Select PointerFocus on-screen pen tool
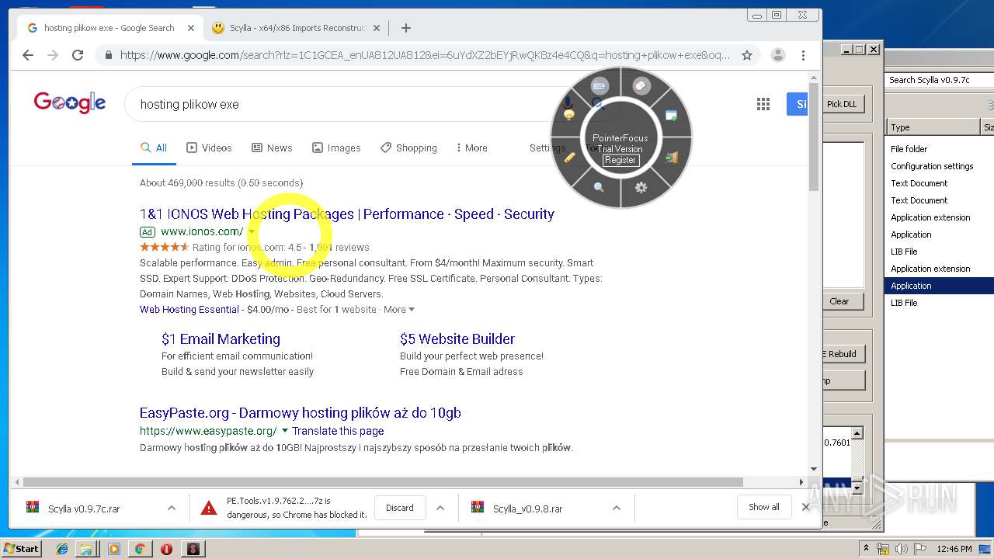Screen dimensions: 994x559 pyautogui.click(x=569, y=158)
